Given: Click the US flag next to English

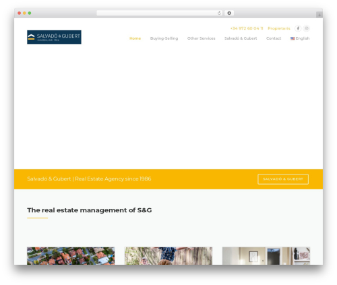Looking at the screenshot, I should (293, 38).
